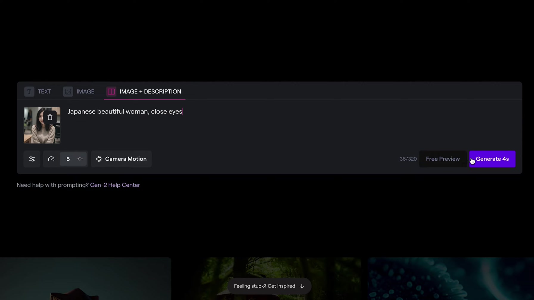534x300 pixels.
Task: Click the Free Preview button
Action: (x=443, y=159)
